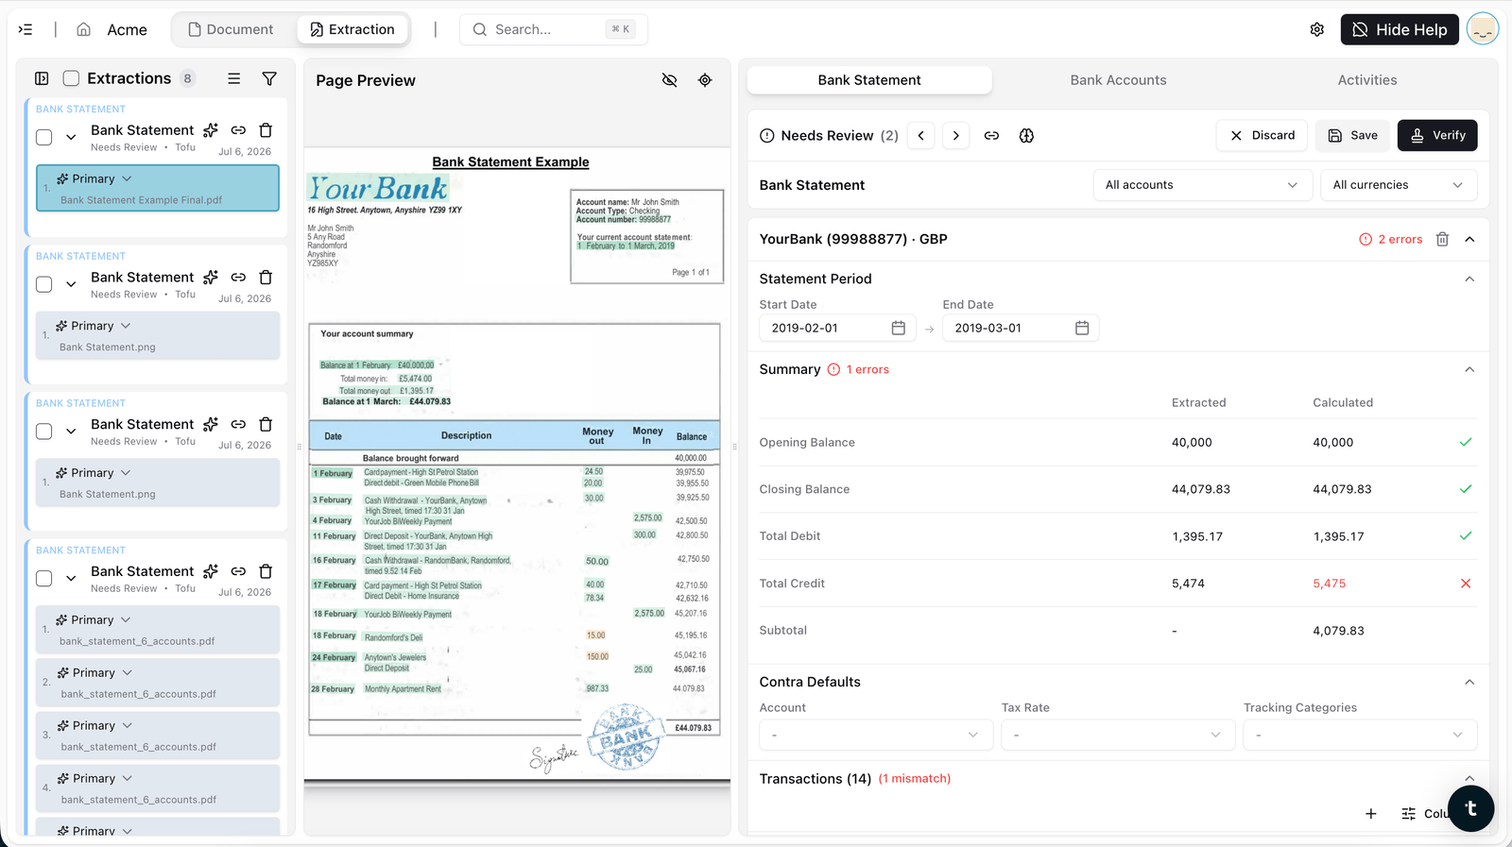Delete the first Bank Statement extraction

pyautogui.click(x=266, y=130)
